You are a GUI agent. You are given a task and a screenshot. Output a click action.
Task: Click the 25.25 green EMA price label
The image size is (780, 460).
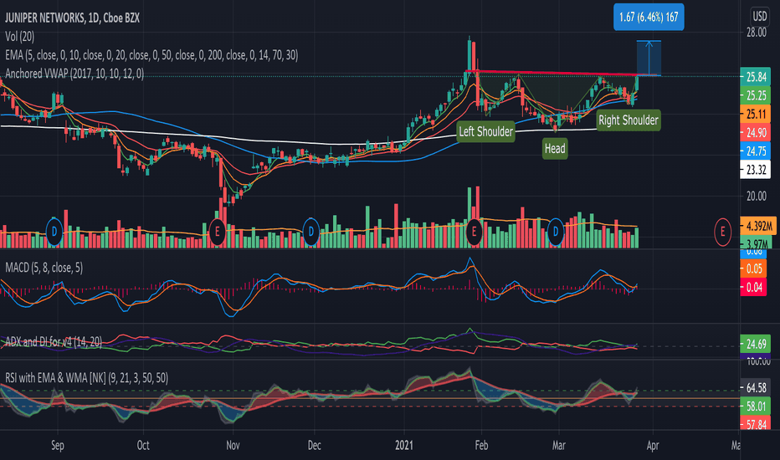pos(756,95)
